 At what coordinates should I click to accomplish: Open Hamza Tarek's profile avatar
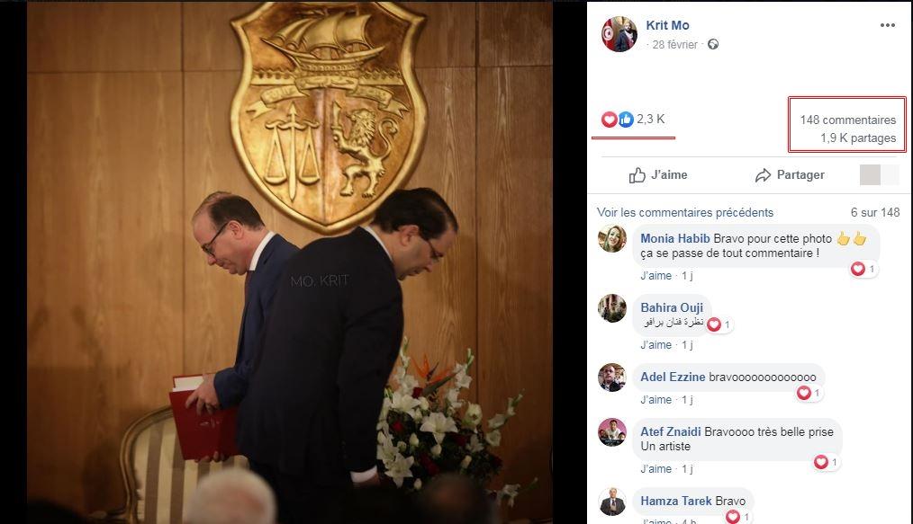point(612,502)
